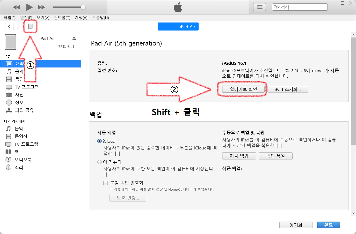Click the 완료 done button
The image size is (356, 234).
point(329,225)
